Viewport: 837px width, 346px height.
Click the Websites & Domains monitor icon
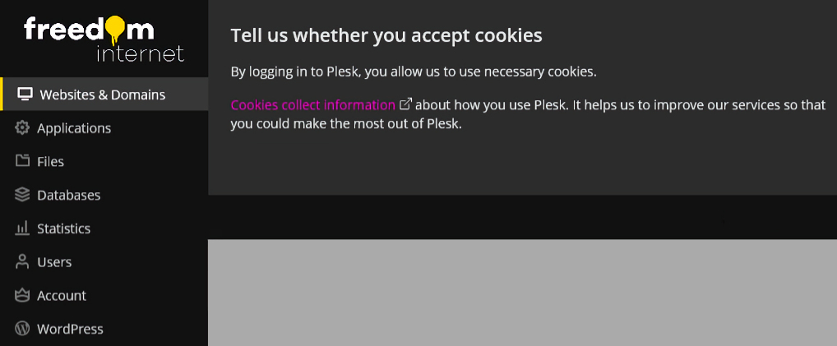click(x=25, y=95)
